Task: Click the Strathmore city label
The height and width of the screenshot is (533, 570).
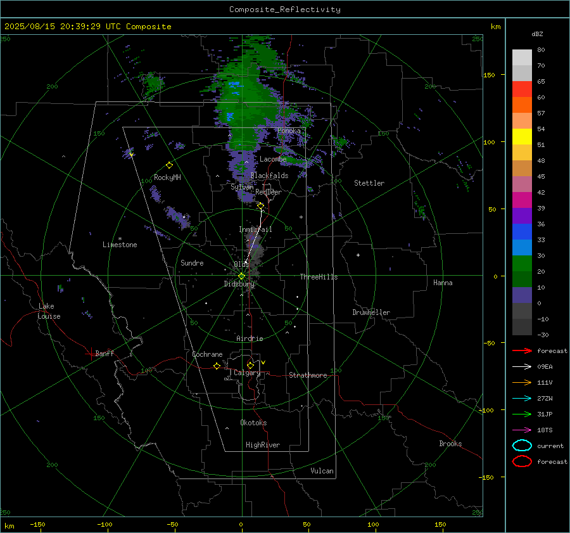Action: [x=308, y=375]
